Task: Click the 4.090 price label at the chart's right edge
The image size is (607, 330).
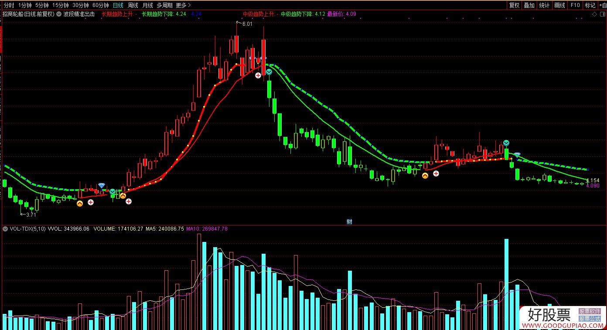Action: tap(593, 186)
